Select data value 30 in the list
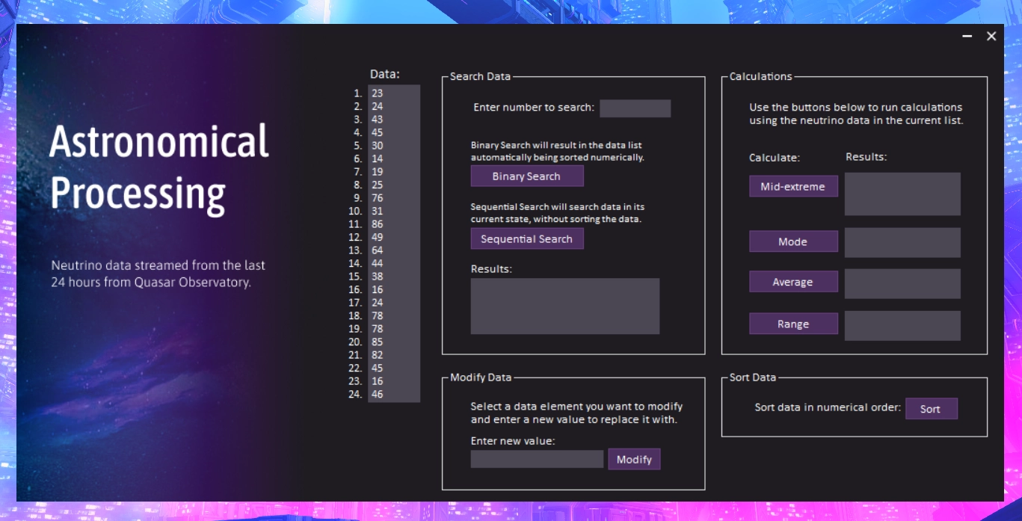Image resolution: width=1022 pixels, height=521 pixels. pos(394,146)
